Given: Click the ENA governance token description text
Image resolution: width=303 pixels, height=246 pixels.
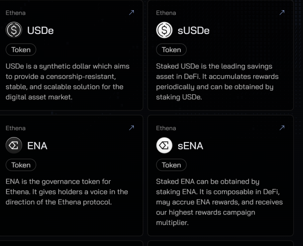Looking at the screenshot, I should pyautogui.click(x=66, y=192).
